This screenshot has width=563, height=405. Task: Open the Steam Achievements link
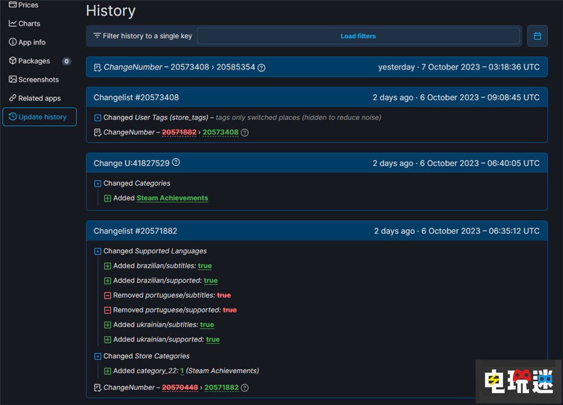coord(172,198)
